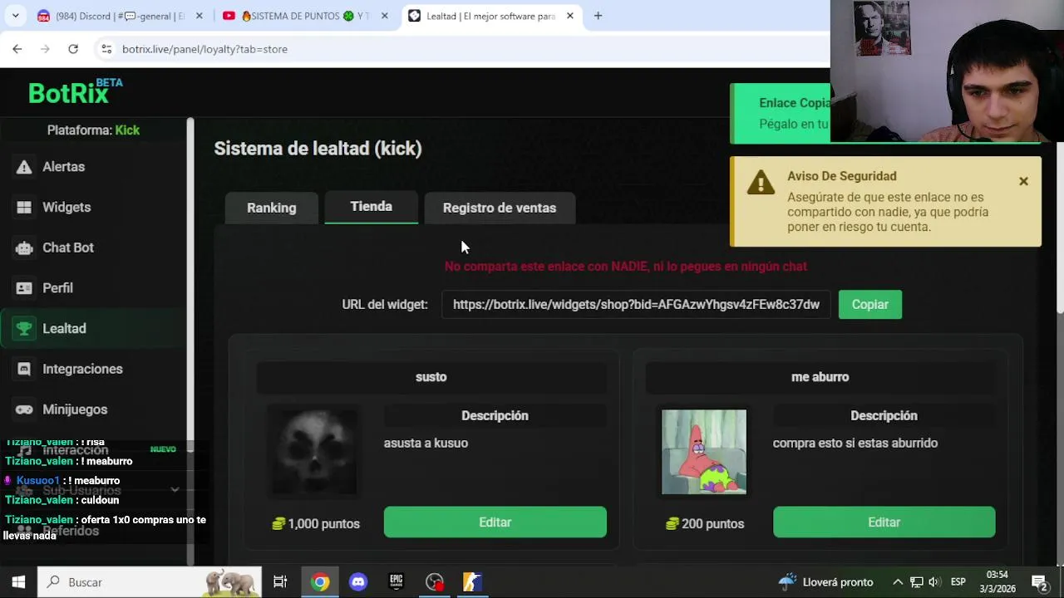Click the taskbar Buscar search box
The width and height of the screenshot is (1064, 598).
150,582
